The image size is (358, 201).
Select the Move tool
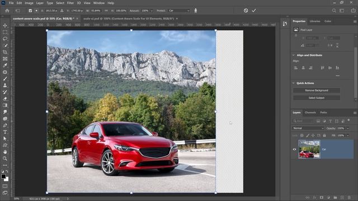(5, 26)
